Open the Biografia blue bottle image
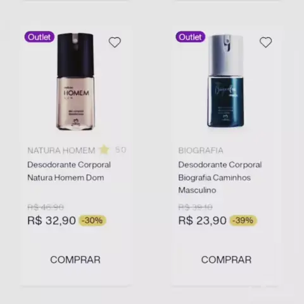Viewport: 304px width, 304px height. (x=225, y=81)
